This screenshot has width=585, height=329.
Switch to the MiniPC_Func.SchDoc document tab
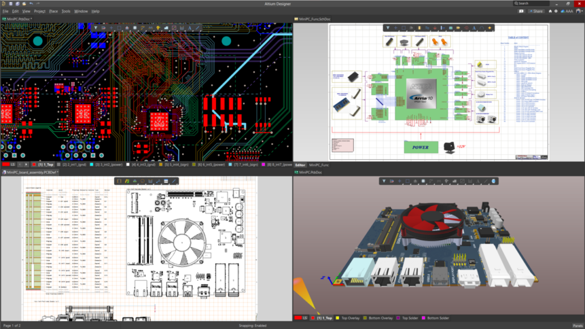click(314, 17)
